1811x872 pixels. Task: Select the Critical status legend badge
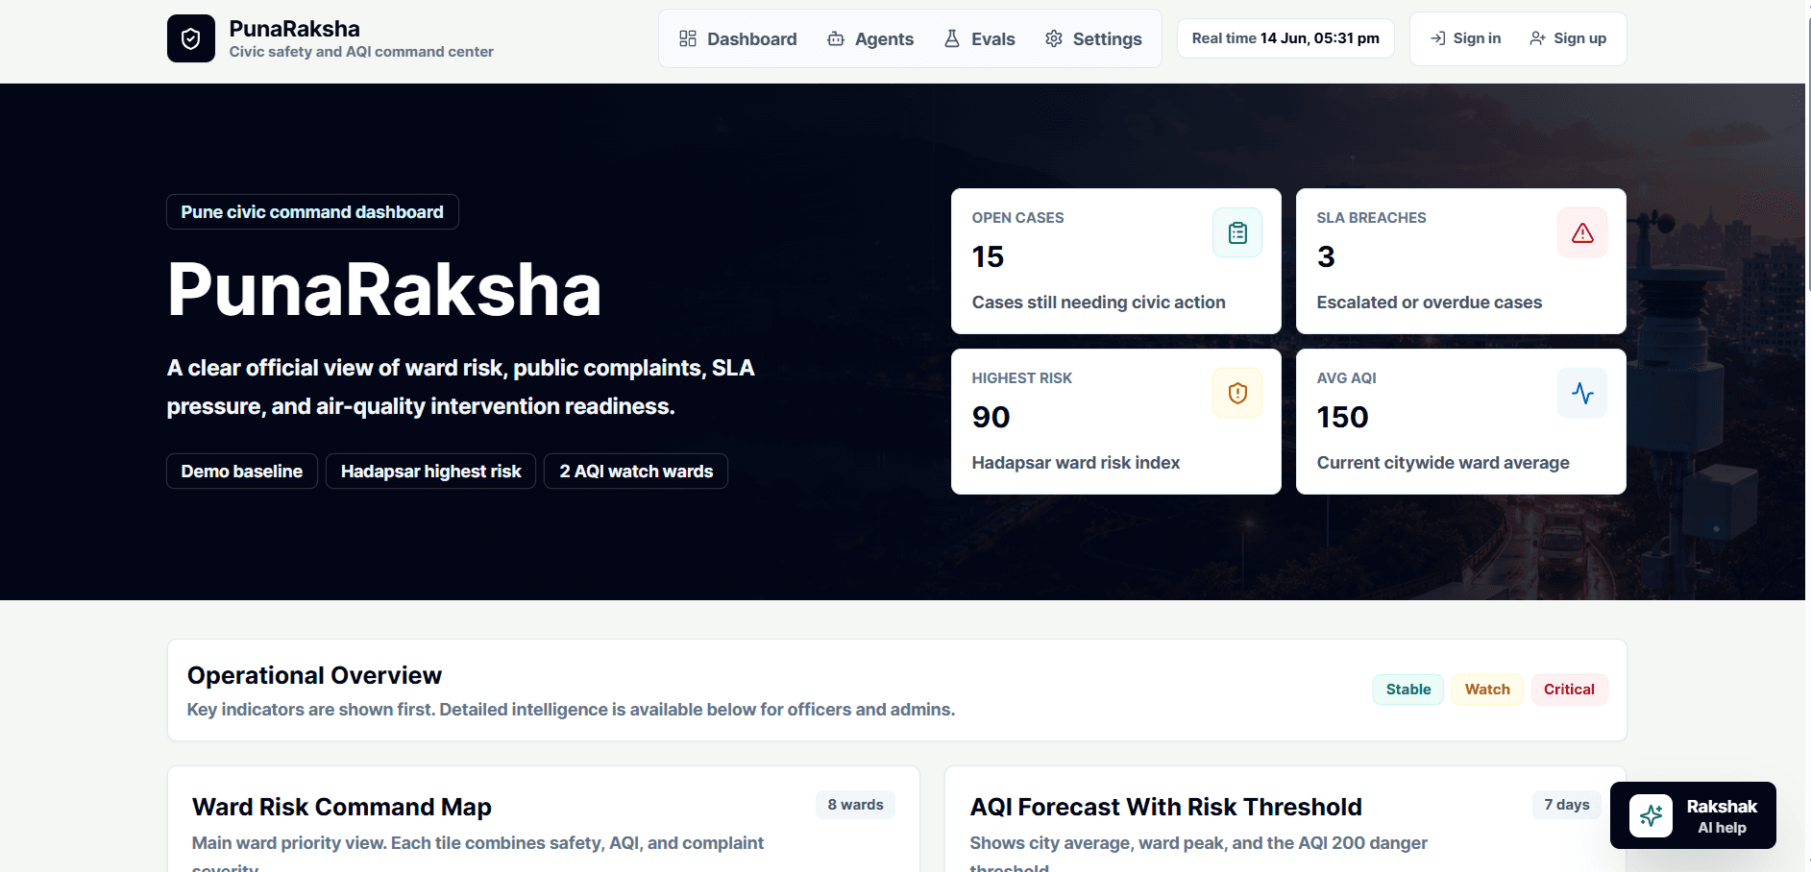1569,690
